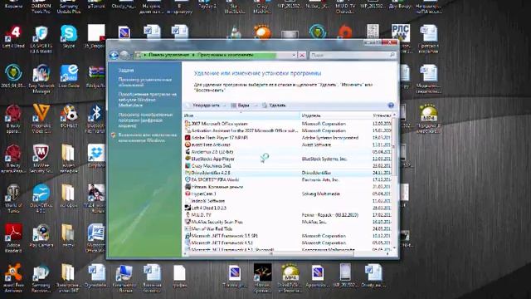Open the ФОНБЕТ soccer ball desktop shortcut

[69, 116]
